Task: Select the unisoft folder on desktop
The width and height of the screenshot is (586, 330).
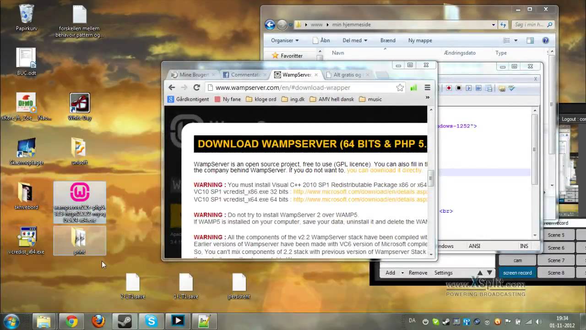Action: coord(80,151)
